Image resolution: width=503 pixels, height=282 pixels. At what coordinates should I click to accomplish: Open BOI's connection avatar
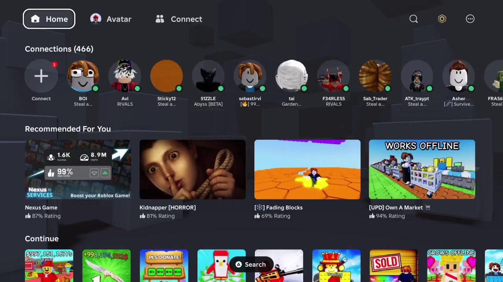[x=83, y=76]
